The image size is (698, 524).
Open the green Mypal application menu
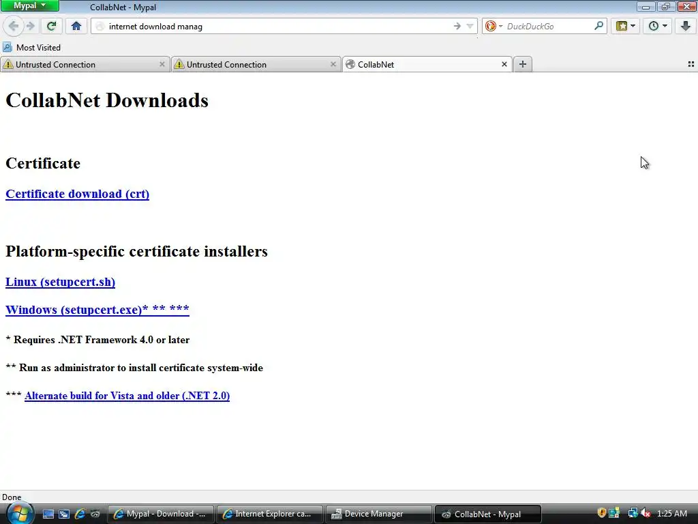30,5
